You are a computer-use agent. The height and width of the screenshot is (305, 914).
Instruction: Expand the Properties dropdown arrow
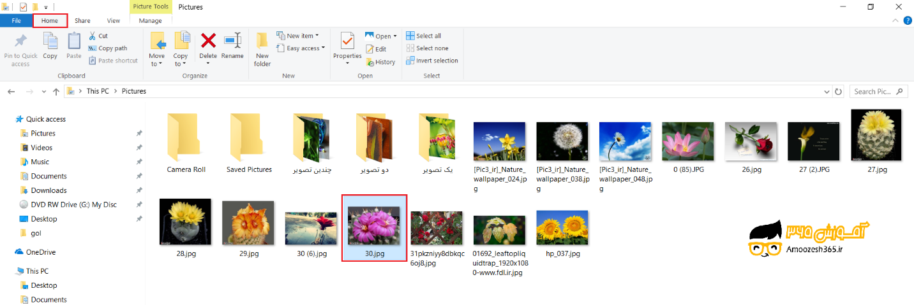tap(347, 63)
